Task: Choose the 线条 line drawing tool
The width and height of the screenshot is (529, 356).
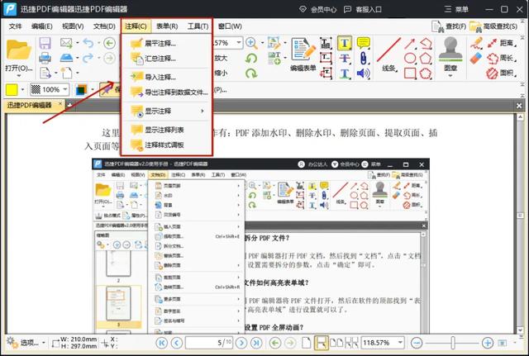Action: 388,55
